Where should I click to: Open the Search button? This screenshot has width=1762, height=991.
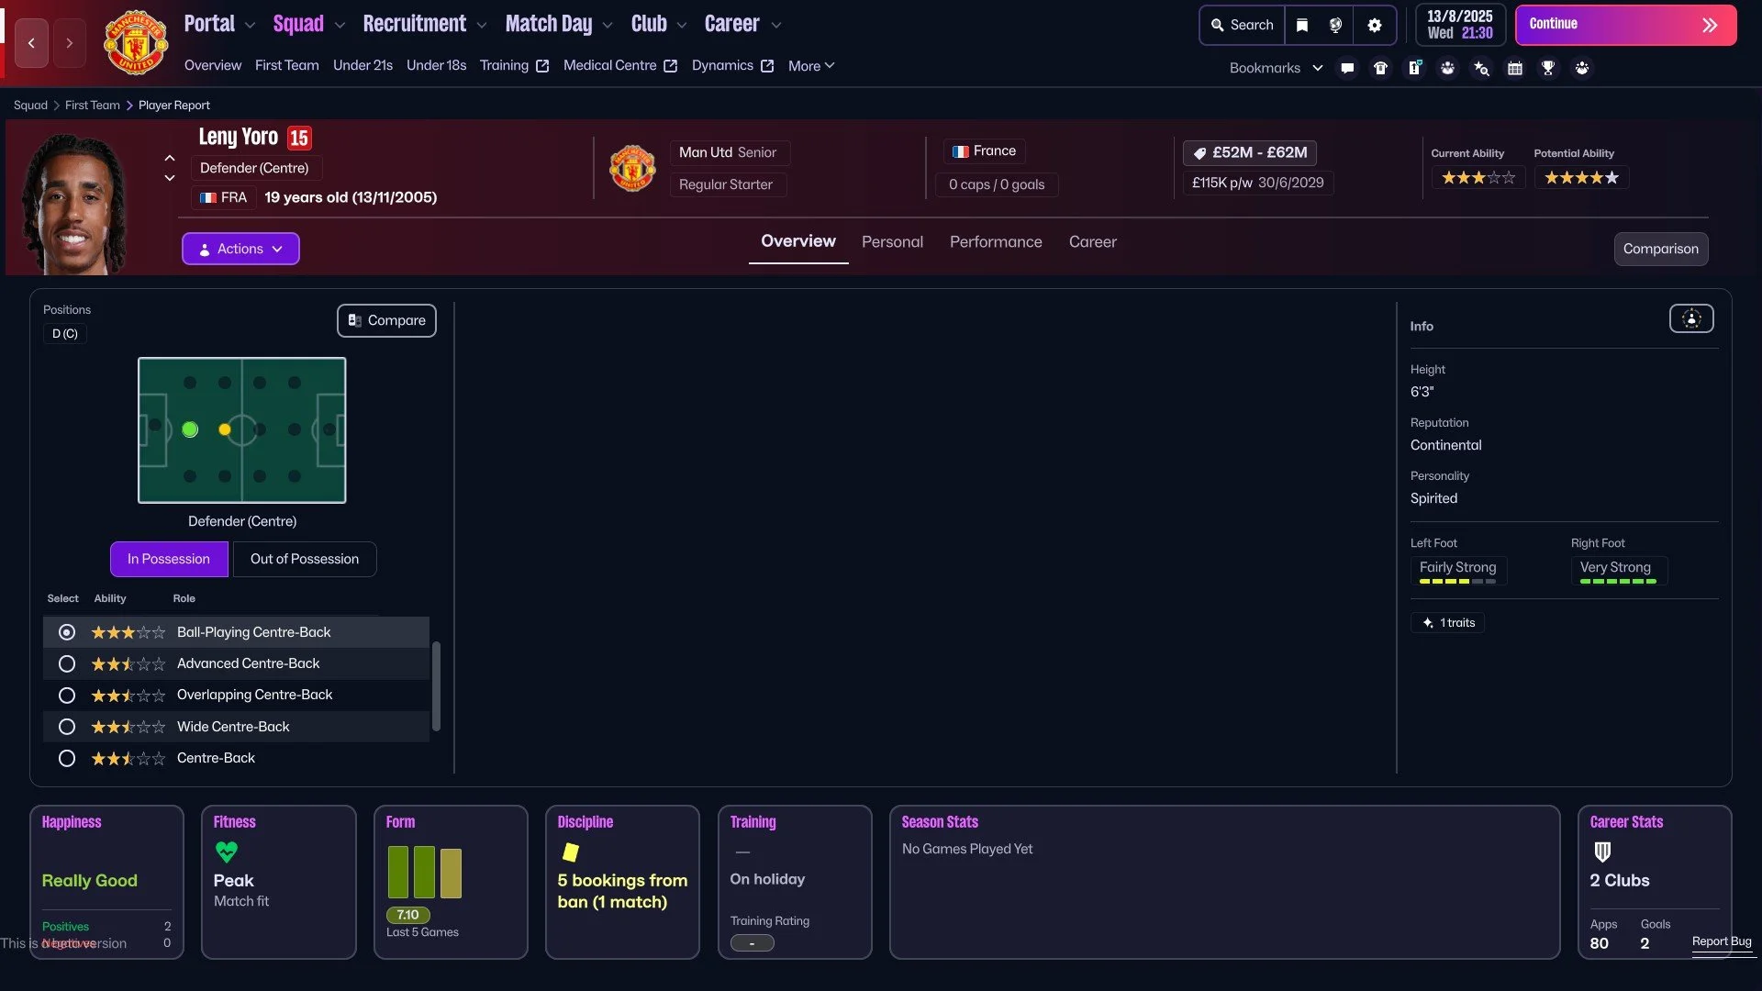(1242, 25)
